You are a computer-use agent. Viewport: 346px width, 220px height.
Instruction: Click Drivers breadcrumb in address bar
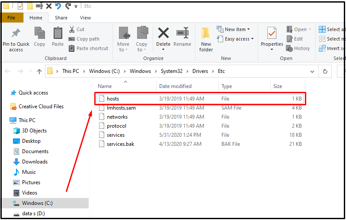(200, 71)
